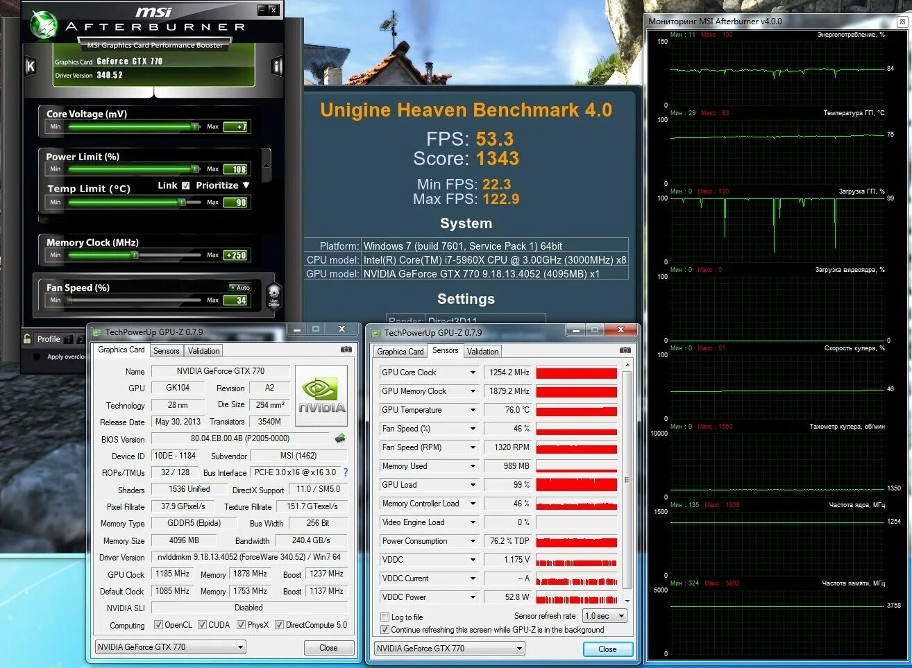Image resolution: width=912 pixels, height=668 pixels.
Task: Open Memory Used sensor dropdown
Action: [x=473, y=466]
